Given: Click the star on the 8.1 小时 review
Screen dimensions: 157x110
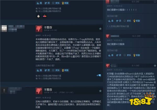Looking at the screenshot, I should (x=155, y=66).
